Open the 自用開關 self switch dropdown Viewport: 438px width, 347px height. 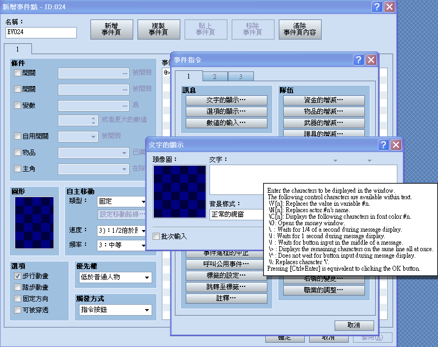pos(78,136)
